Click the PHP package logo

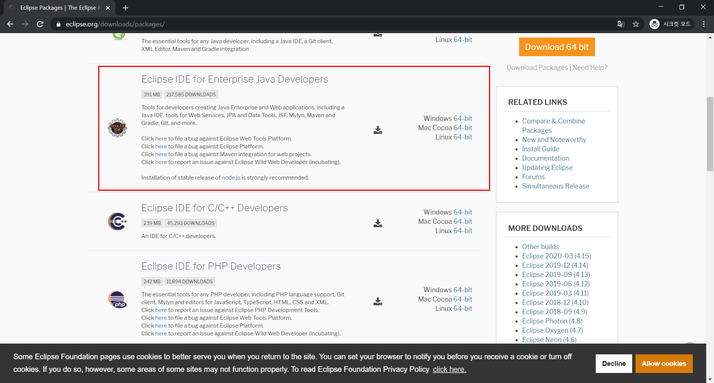click(118, 300)
